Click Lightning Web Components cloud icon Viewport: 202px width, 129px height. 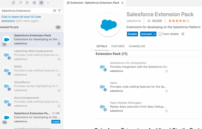pyautogui.click(x=7, y=55)
